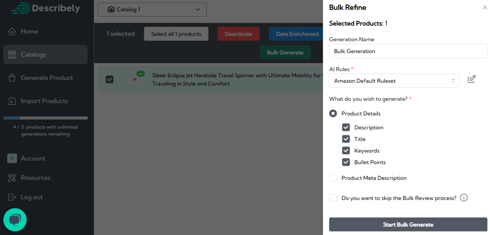
Task: Click the Generate Product bag icon
Action: pos(12,78)
